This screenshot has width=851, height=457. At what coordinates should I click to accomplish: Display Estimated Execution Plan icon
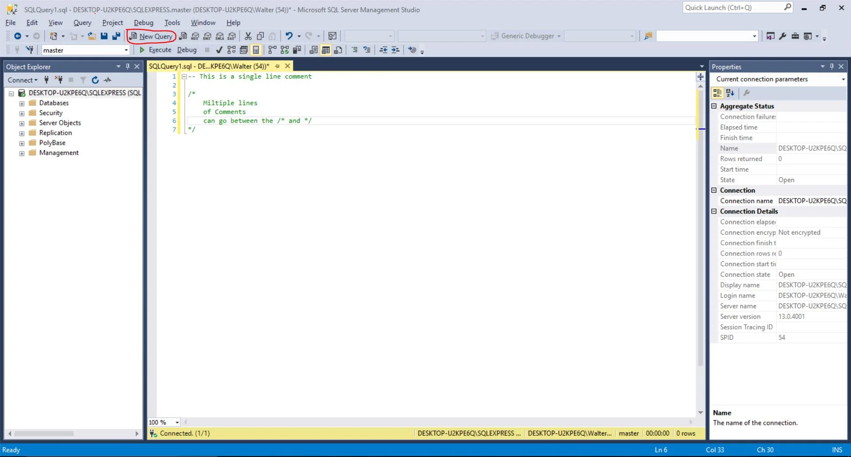(x=231, y=50)
